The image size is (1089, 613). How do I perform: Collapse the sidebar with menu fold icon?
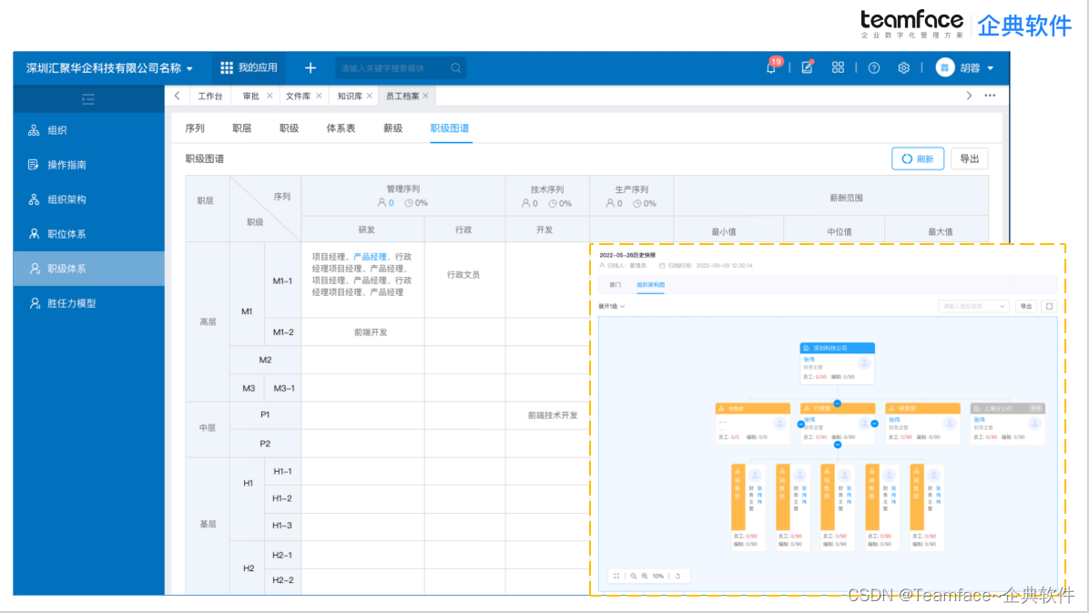pos(88,99)
